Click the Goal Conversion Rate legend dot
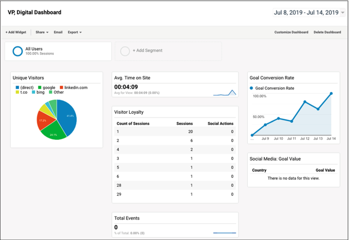Viewport: 349px width, 240px height. coord(251,88)
